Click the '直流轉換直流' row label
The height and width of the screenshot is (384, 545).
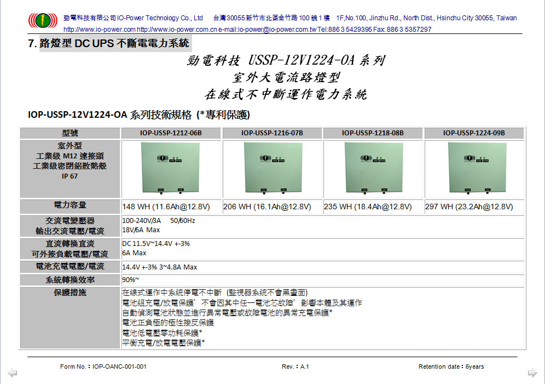click(x=70, y=244)
